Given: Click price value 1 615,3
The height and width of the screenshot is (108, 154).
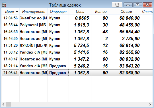Looking at the screenshot, I should pyautogui.click(x=81, y=25).
